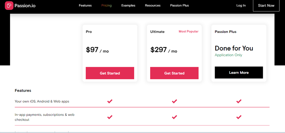Click Learn More under Passion Plus
The height and width of the screenshot is (133, 285).
coord(239,73)
